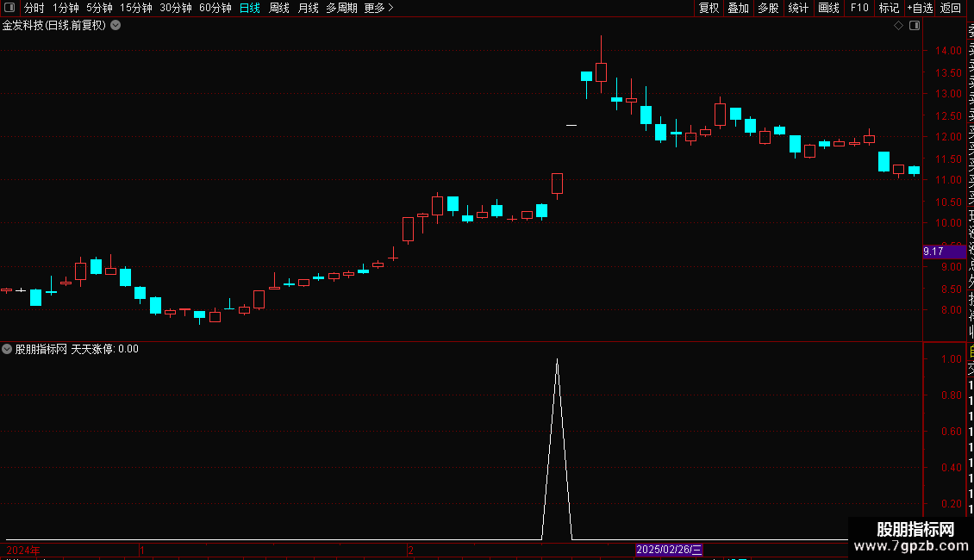Open the 多股 multi-stock view
Image resolution: width=974 pixels, height=560 pixels.
tap(768, 8)
